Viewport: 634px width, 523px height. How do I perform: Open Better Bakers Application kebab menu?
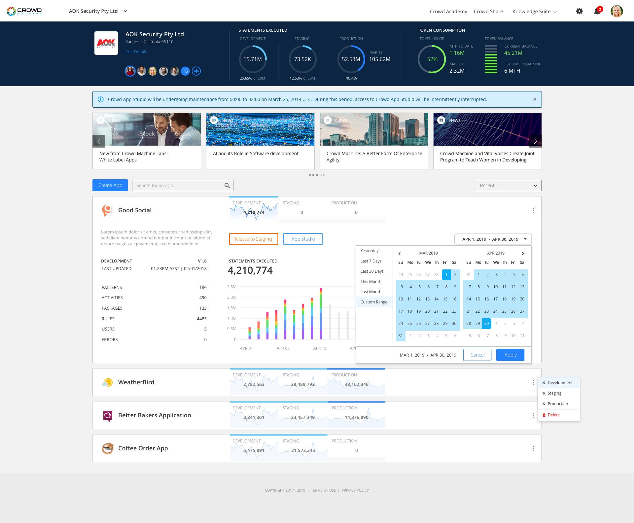coord(534,415)
